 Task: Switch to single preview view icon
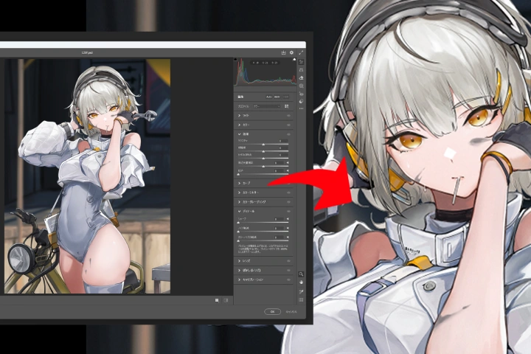tap(217, 300)
